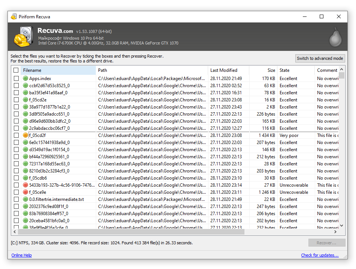356x269 pixels.
Task: Click the Recuva hard-hat drive logo
Action: click(23, 37)
